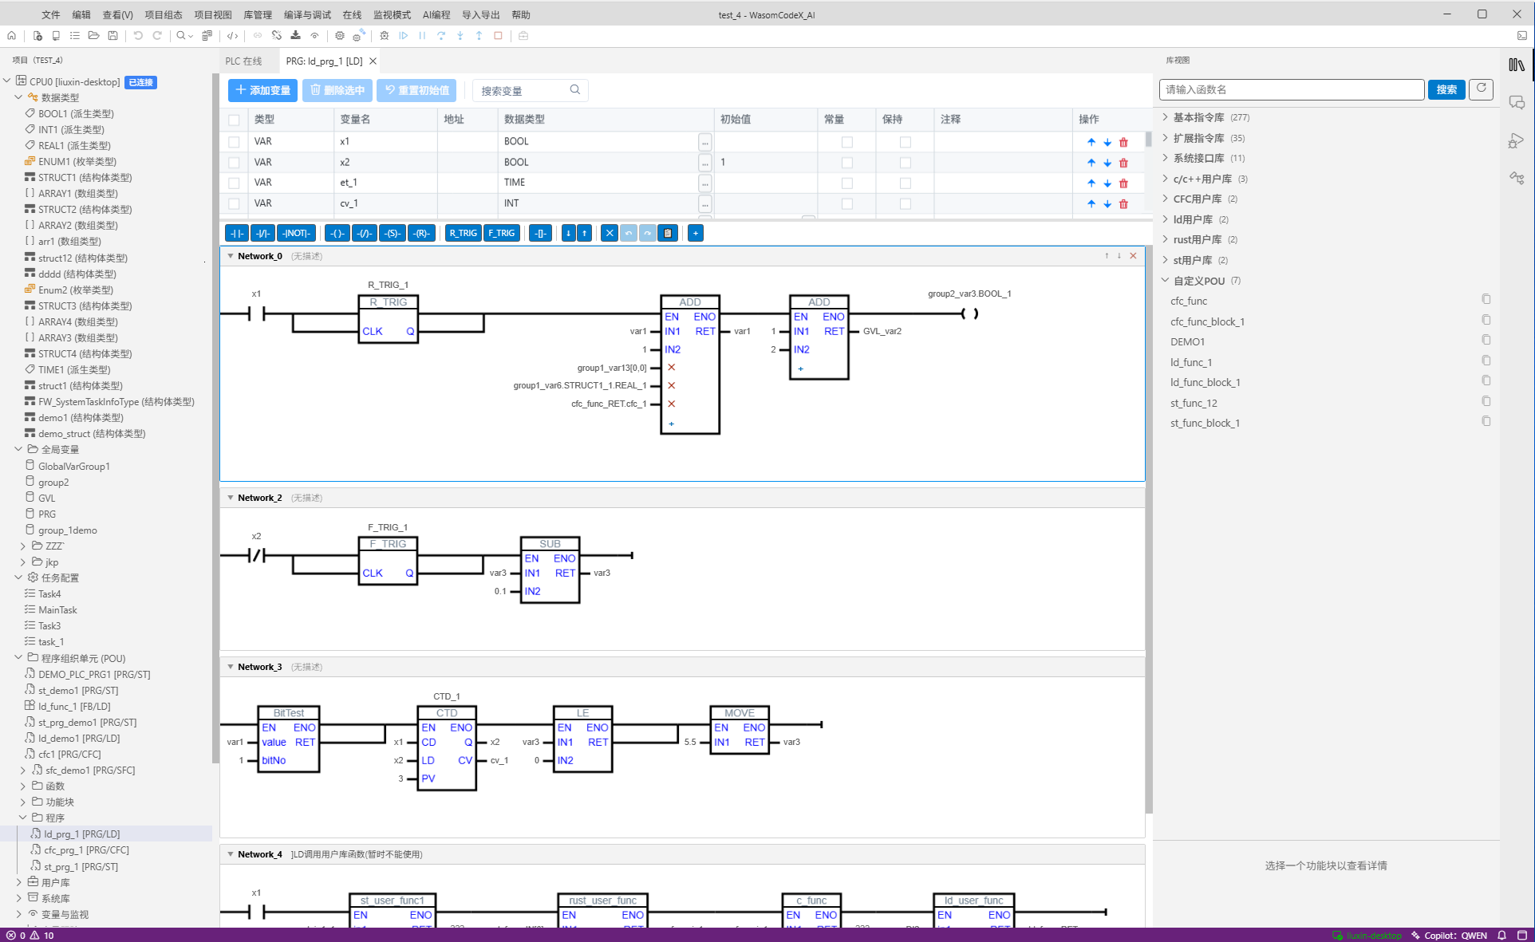Image resolution: width=1535 pixels, height=942 pixels.
Task: Click the new file toolbar icon
Action: [37, 36]
